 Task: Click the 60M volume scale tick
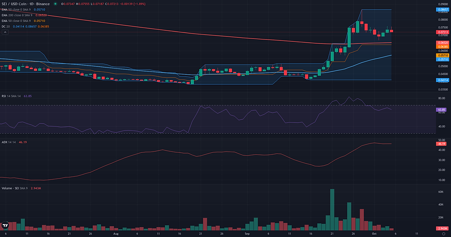(441, 192)
